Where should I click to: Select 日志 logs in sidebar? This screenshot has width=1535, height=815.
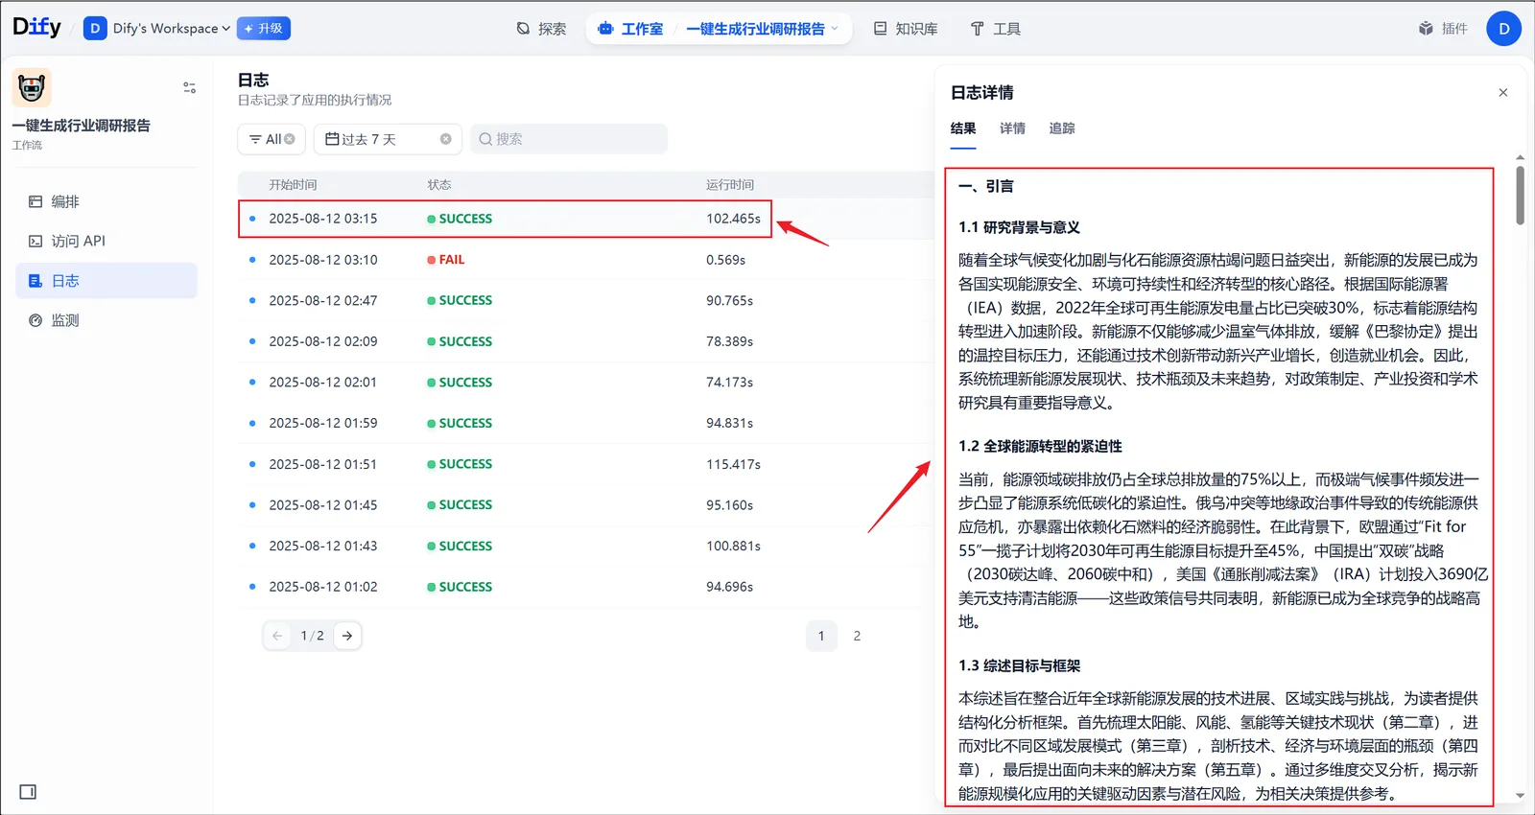[x=106, y=281]
